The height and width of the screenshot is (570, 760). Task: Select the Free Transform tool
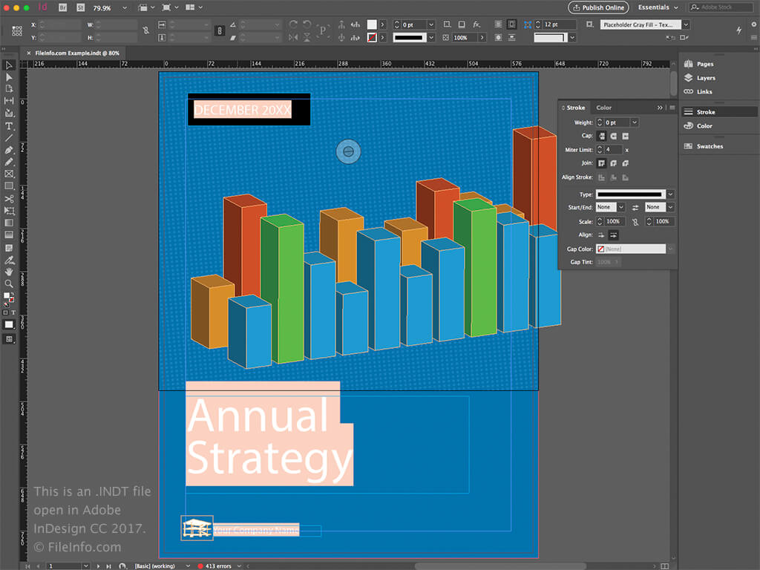tap(9, 211)
